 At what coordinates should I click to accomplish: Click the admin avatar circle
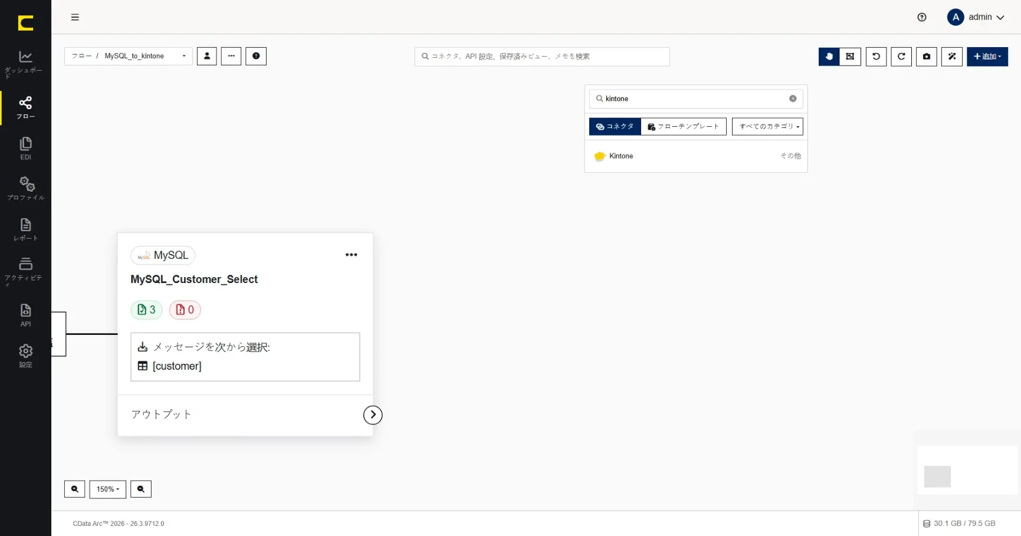click(x=956, y=17)
